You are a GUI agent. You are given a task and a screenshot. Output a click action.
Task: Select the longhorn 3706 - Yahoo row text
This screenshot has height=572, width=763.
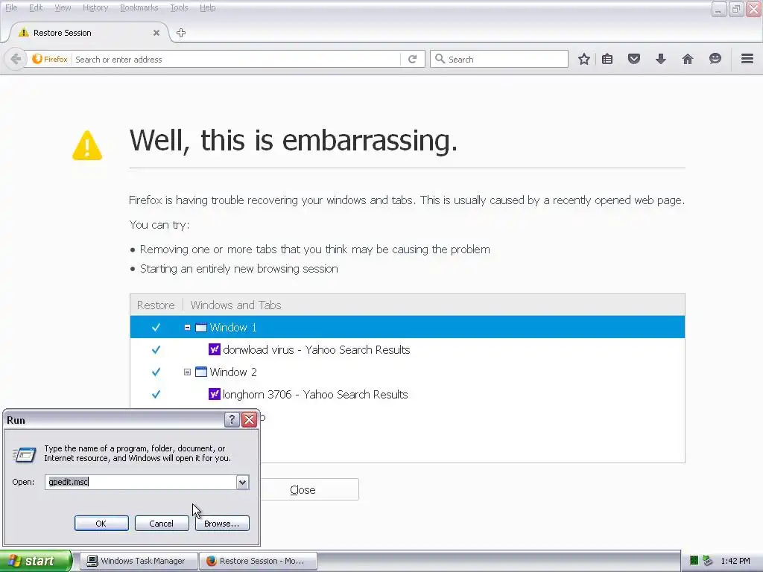315,395
